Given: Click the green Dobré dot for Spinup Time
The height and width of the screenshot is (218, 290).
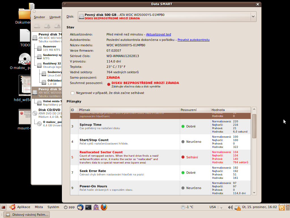Looking at the screenshot, I should tap(183, 126).
